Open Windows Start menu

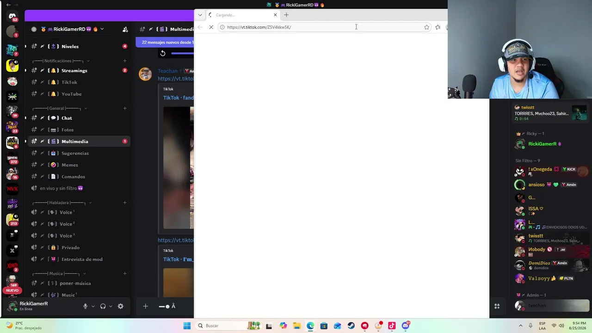[187, 326]
